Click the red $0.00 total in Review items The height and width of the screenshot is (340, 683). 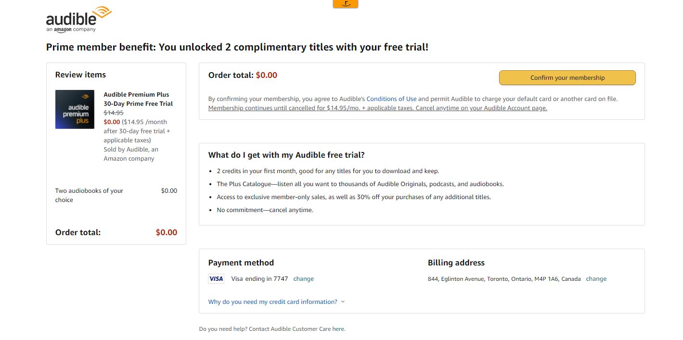167,233
